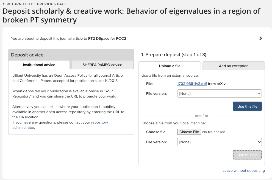Click the greyed-out Use this file button
The height and width of the screenshot is (180, 272).
(247, 155)
